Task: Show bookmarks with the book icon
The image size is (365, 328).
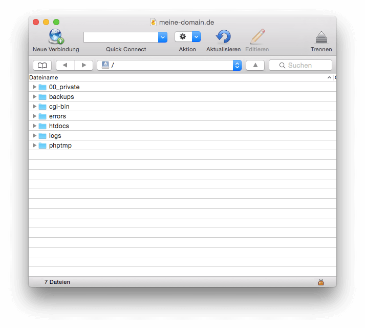Action: 42,65
